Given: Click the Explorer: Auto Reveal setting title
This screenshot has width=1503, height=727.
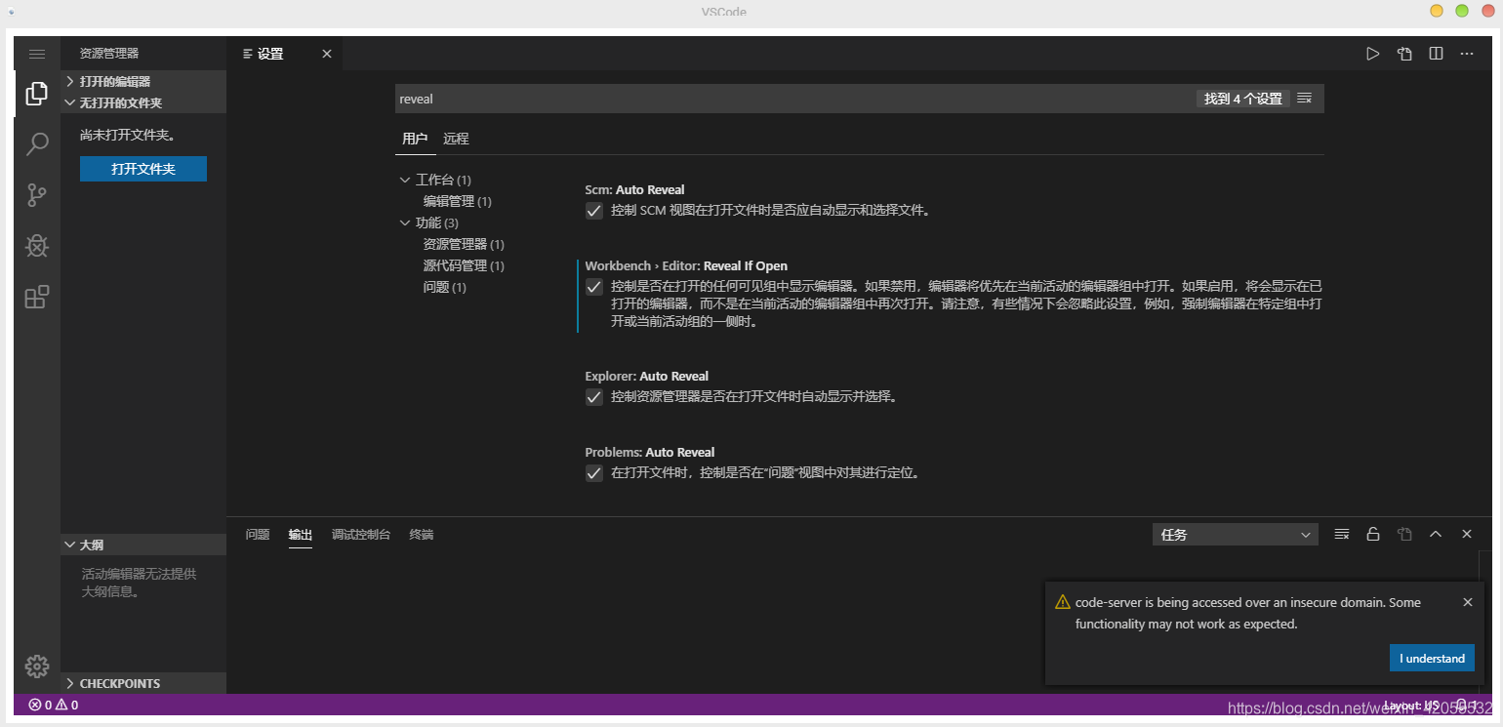Looking at the screenshot, I should [646, 376].
